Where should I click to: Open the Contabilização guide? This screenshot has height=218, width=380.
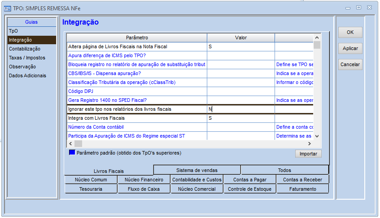click(x=25, y=49)
